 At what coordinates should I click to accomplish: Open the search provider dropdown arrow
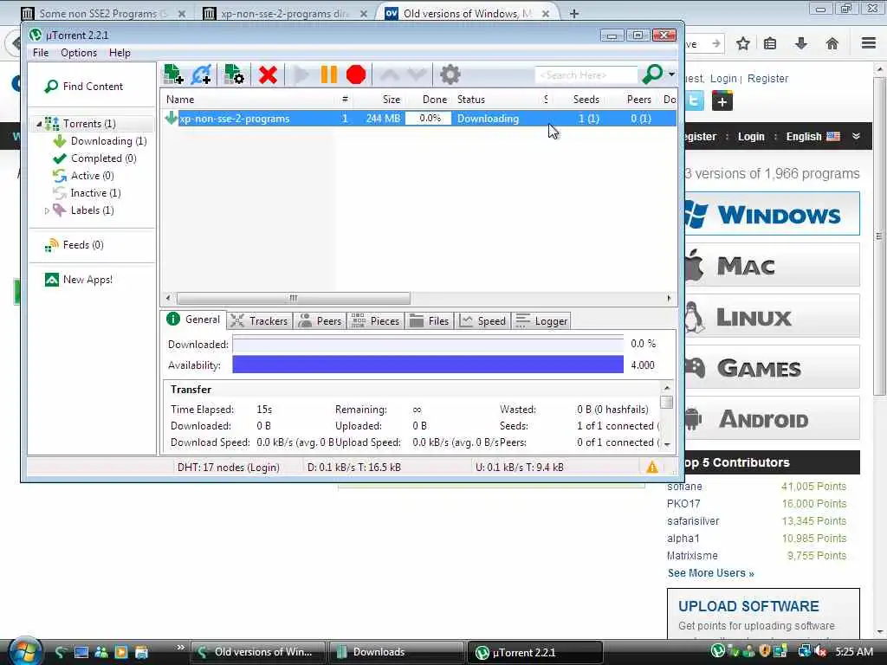(671, 74)
